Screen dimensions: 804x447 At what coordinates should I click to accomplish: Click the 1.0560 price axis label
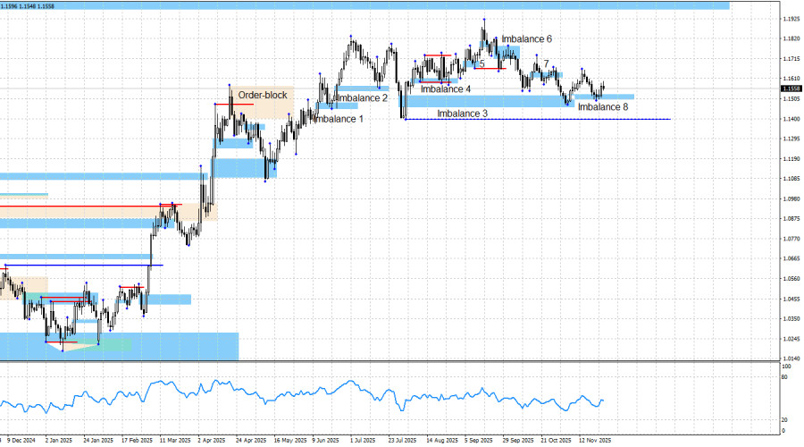point(791,279)
